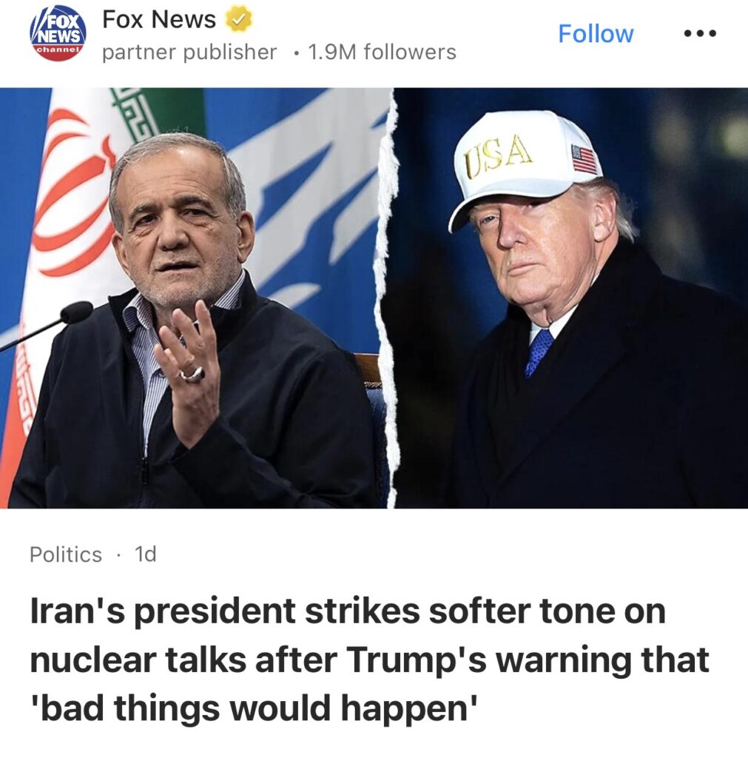Viewport: 748px width, 758px height.
Task: View the 1.9M followers count
Action: pos(382,52)
